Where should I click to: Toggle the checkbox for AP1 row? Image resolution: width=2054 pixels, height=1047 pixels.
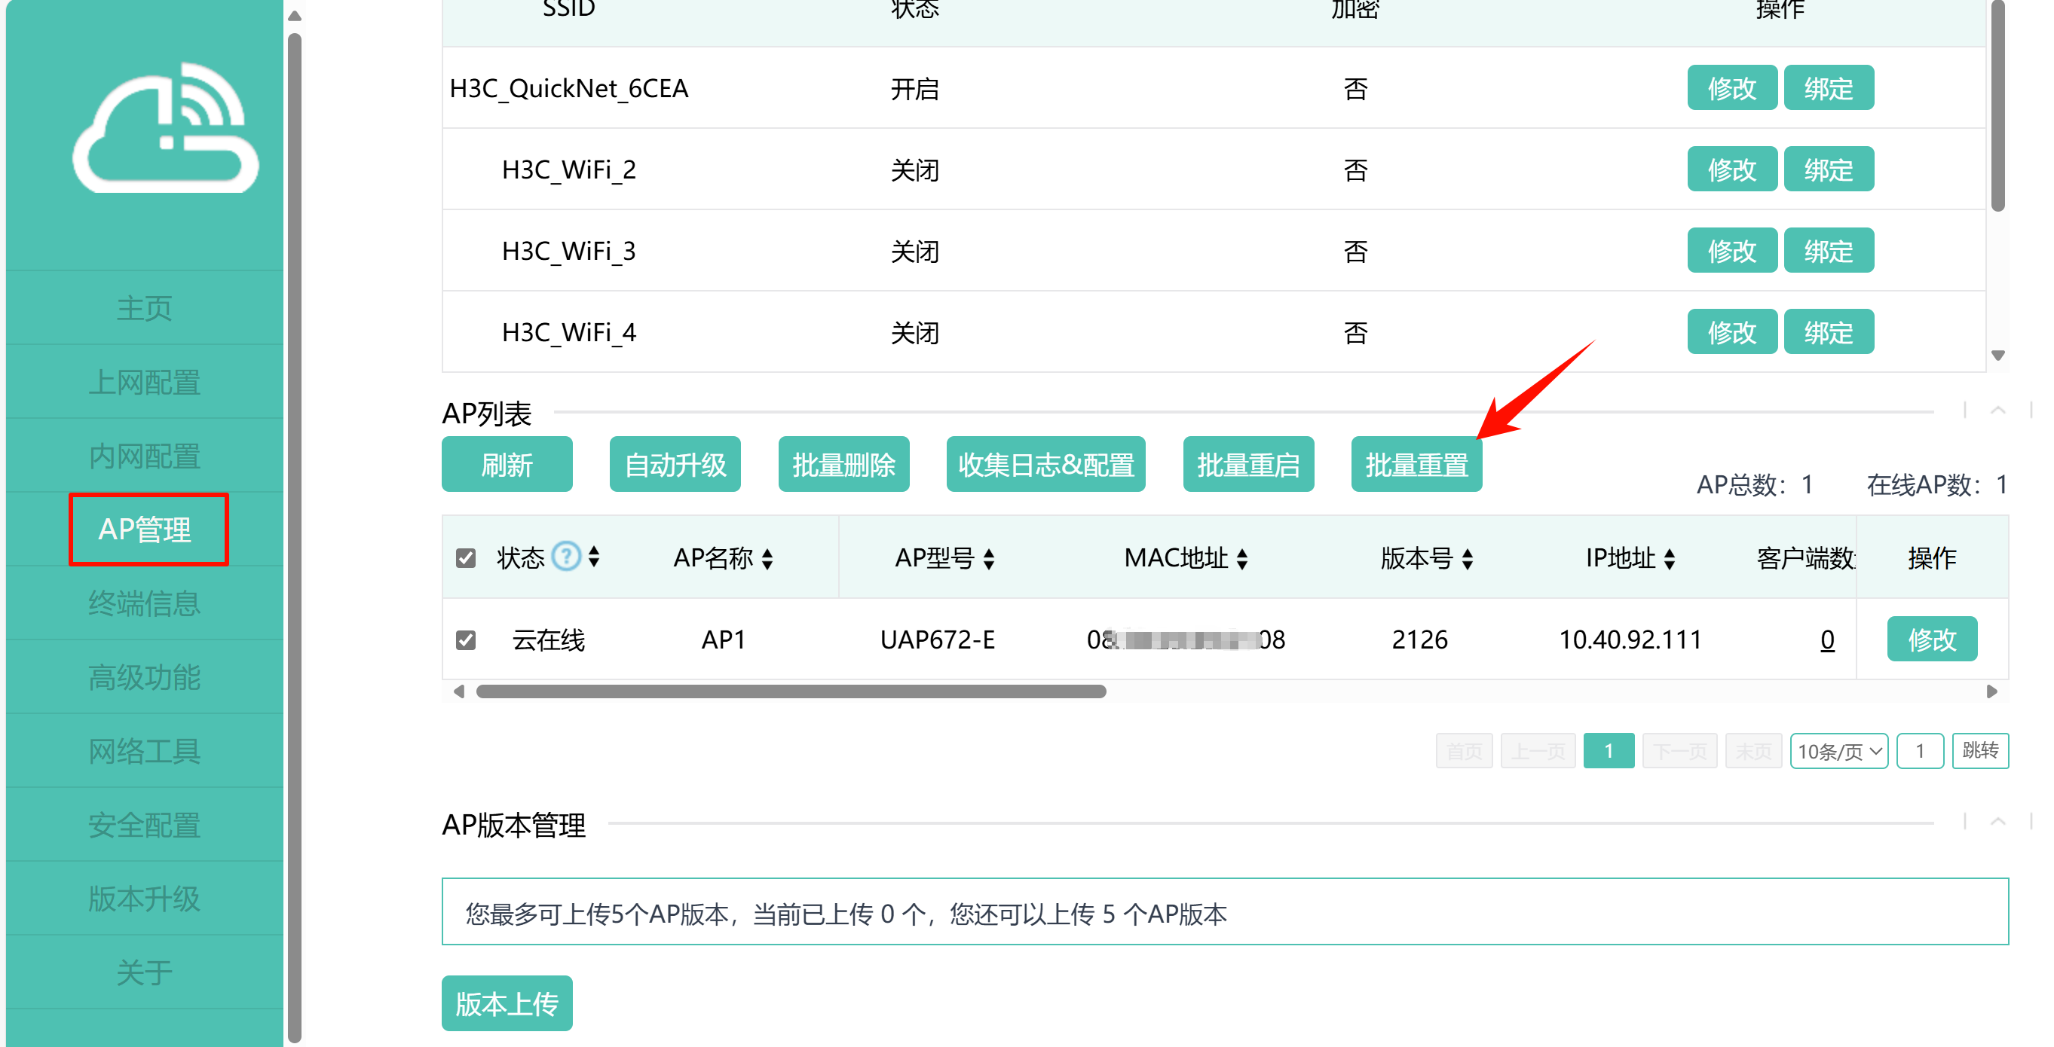coord(466,639)
